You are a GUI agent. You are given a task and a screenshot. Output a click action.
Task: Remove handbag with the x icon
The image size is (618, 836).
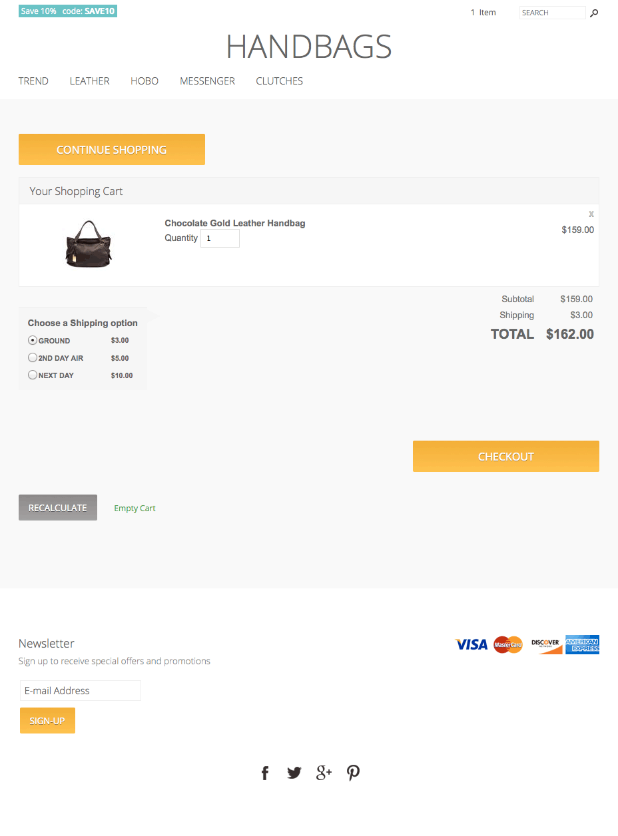pyautogui.click(x=591, y=214)
